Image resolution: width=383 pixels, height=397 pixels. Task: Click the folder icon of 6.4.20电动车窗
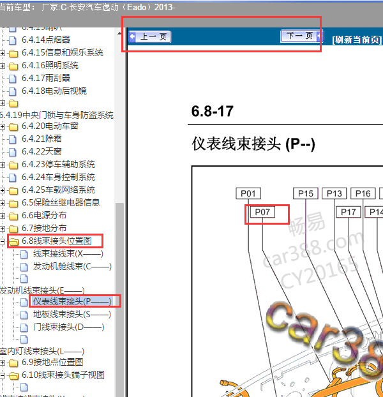[x=13, y=126]
